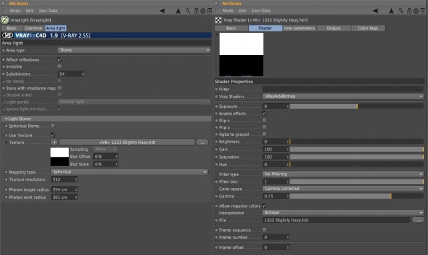Open User Data menu in right panel
This screenshot has height=255, width=428.
[x=261, y=11]
